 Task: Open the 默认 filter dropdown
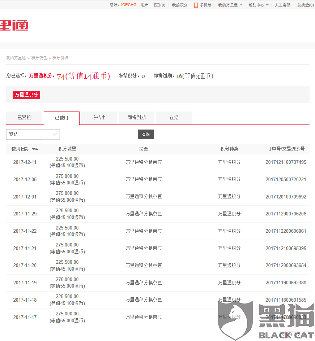tap(33, 134)
